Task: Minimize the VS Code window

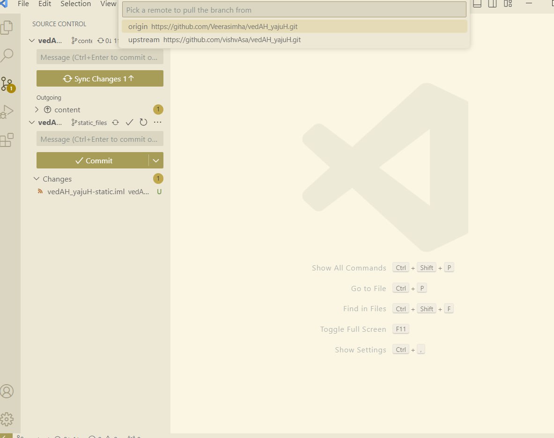Action: click(x=529, y=3)
